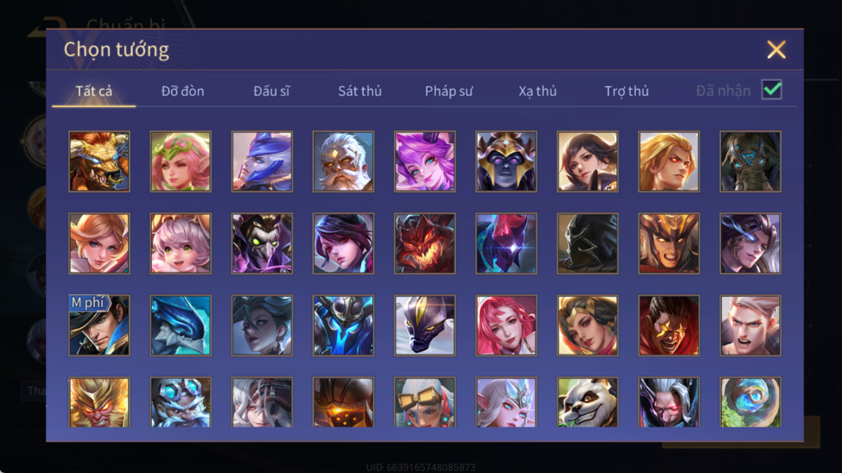Viewport: 842px width, 473px height.
Task: Select the elephant-trunk masked hero portrait
Action: [x=750, y=161]
